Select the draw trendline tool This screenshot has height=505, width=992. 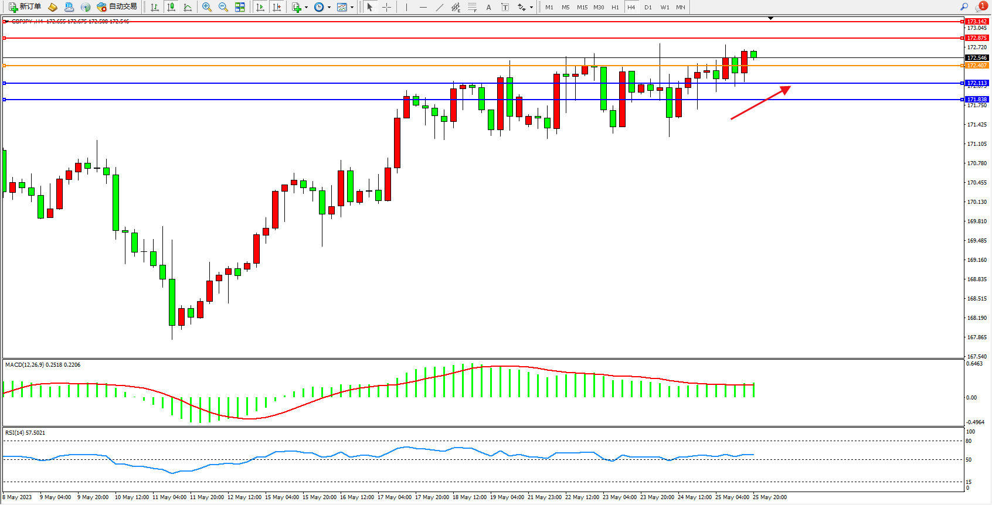439,7
